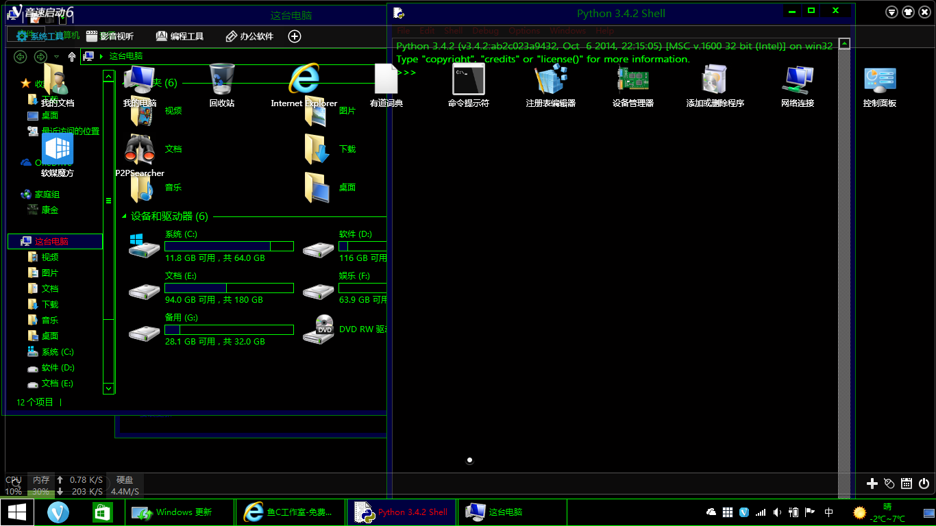
Task: Click the weather 晴 -2°C~7°C widget
Action: point(879,512)
